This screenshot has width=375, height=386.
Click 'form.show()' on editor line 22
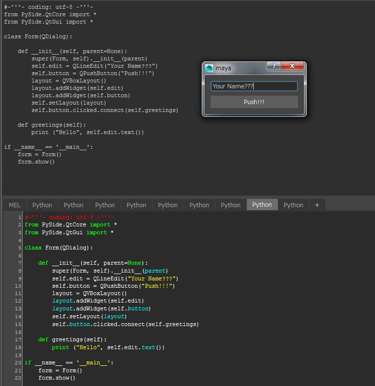click(x=57, y=378)
